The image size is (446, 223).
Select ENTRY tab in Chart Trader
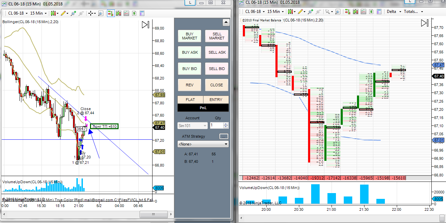coord(216,100)
